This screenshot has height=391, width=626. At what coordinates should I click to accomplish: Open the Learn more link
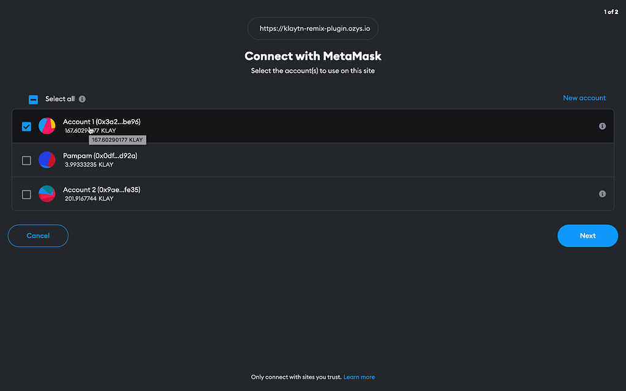(359, 377)
